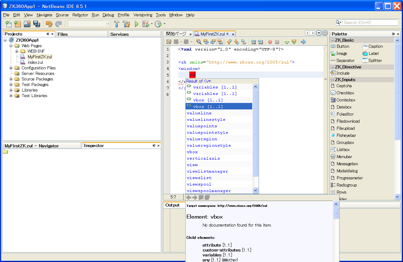403x262 pixels.
Task: Click the blue right-arrow editor icon
Action: pos(303,42)
